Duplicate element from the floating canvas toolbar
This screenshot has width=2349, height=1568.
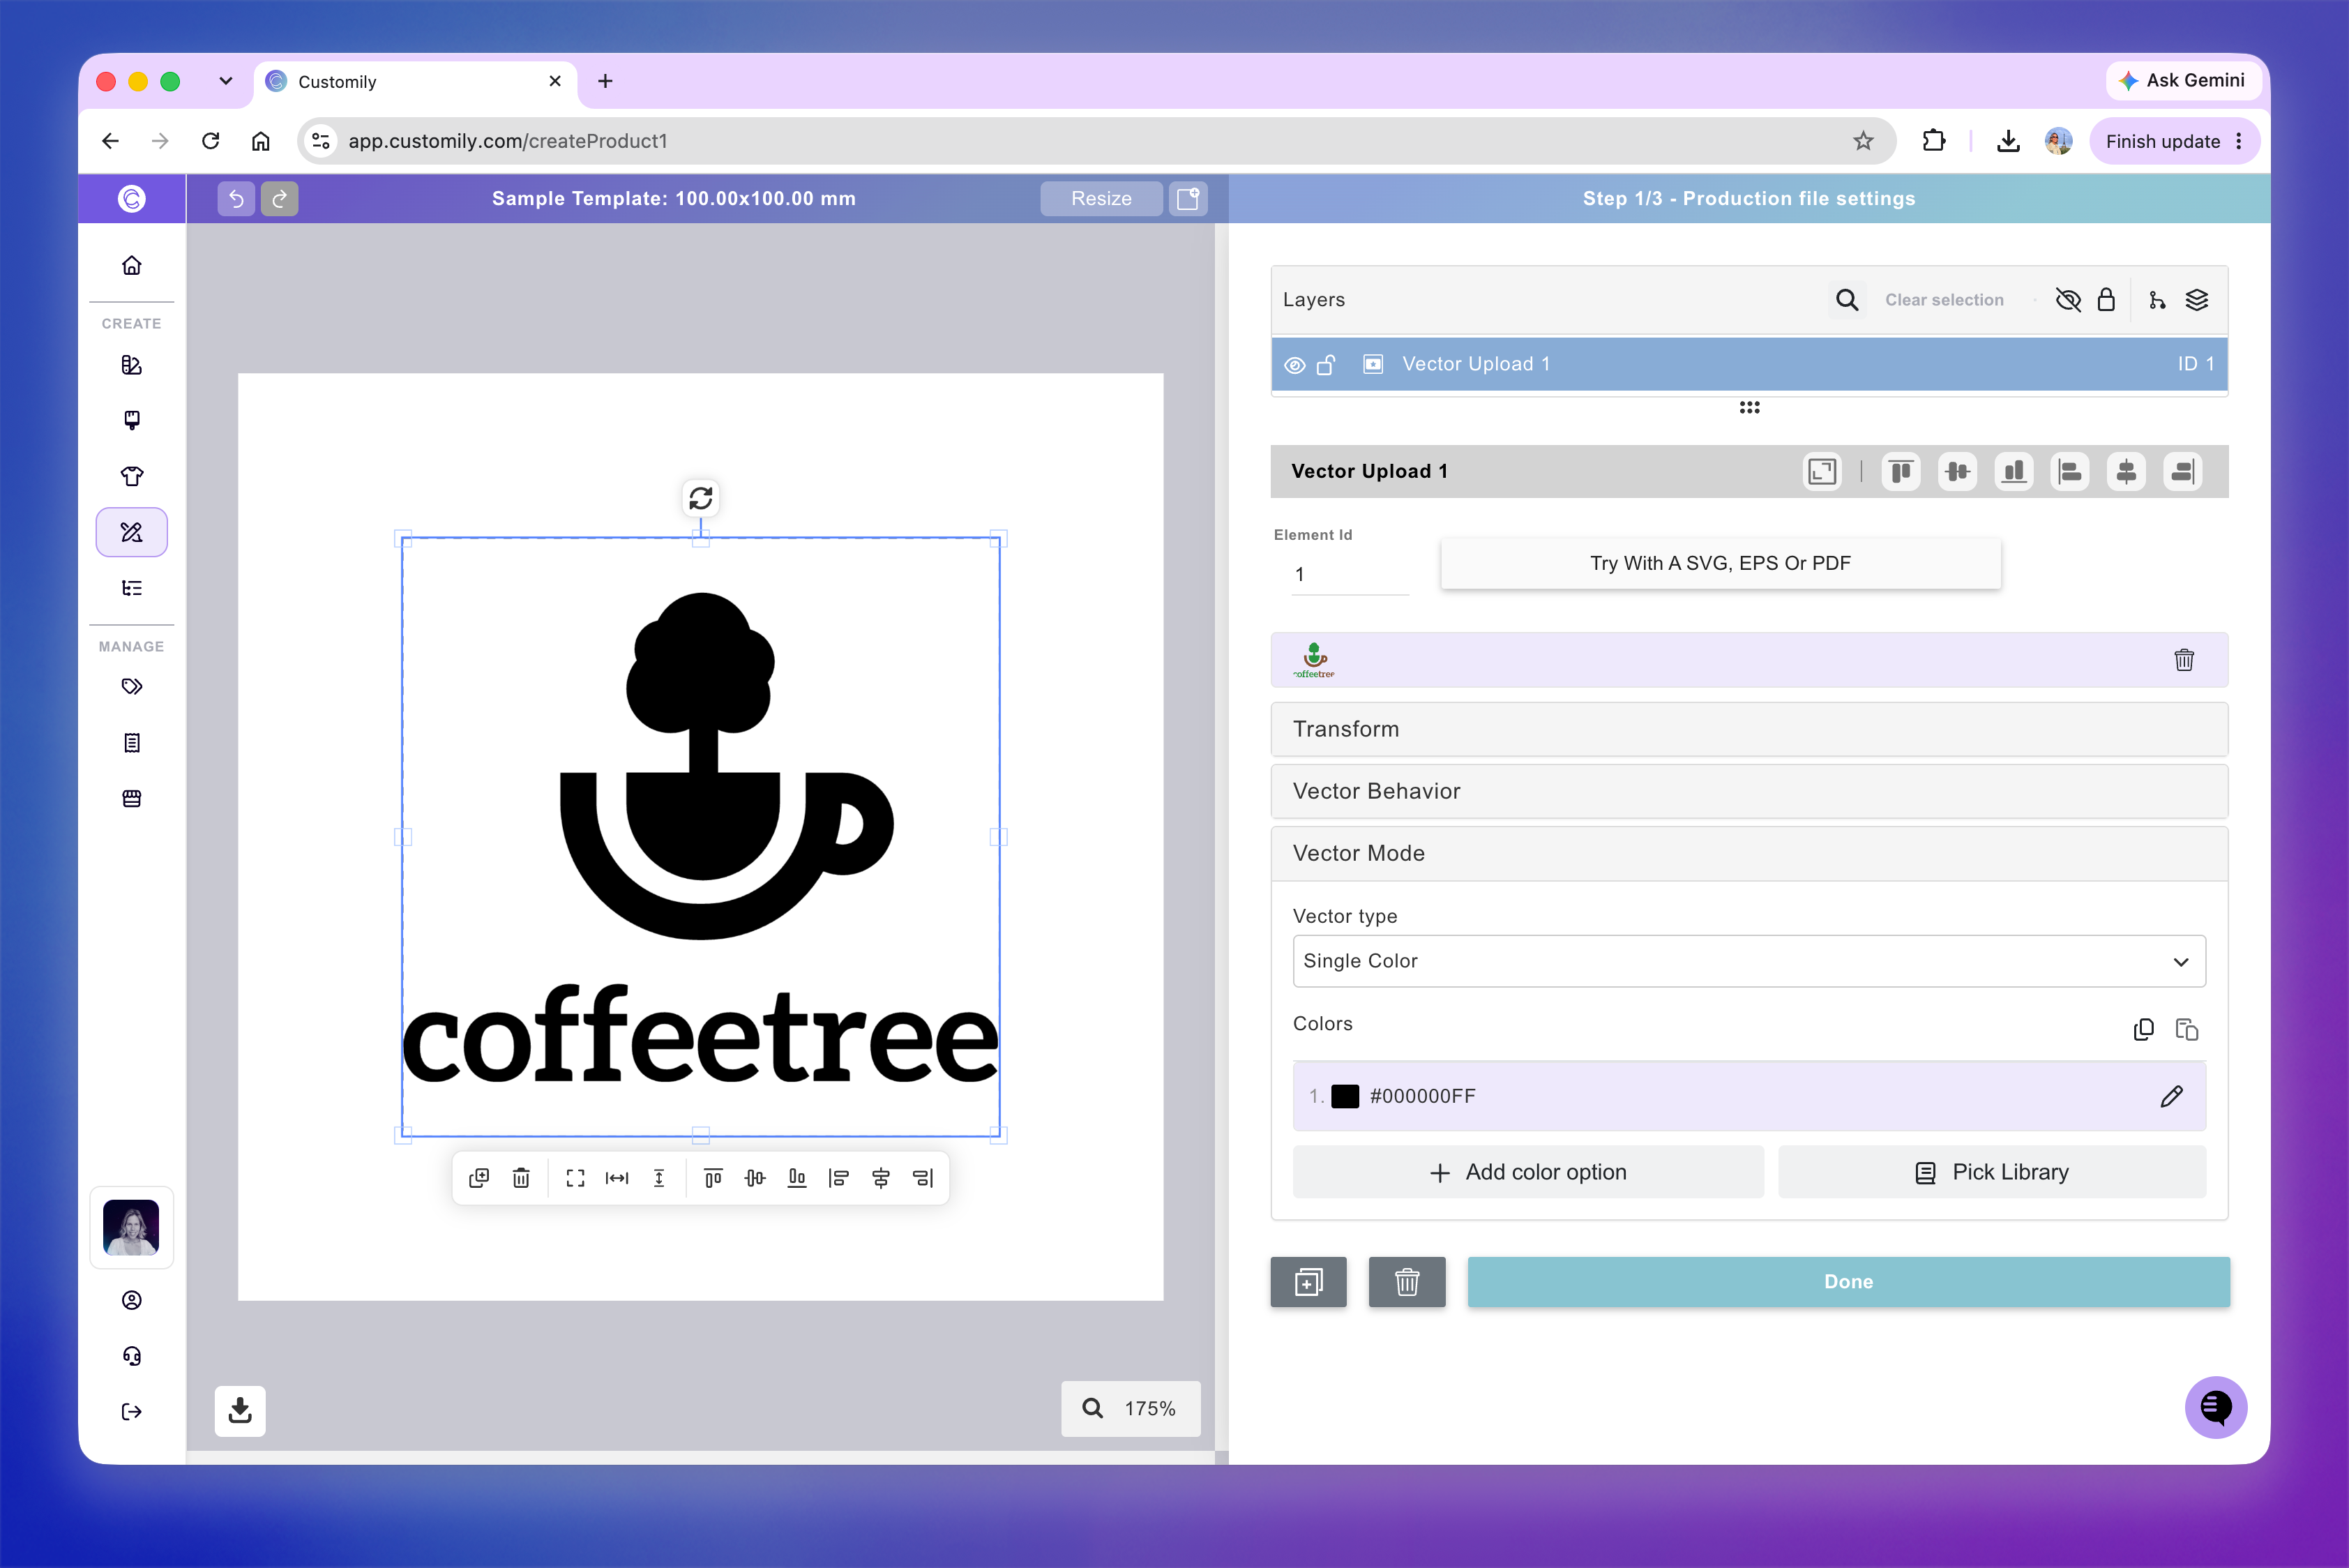[479, 1178]
